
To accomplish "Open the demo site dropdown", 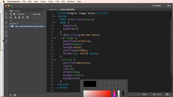I will 24,14.
